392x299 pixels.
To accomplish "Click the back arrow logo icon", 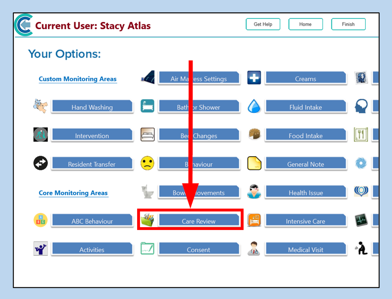I will tap(24, 25).
